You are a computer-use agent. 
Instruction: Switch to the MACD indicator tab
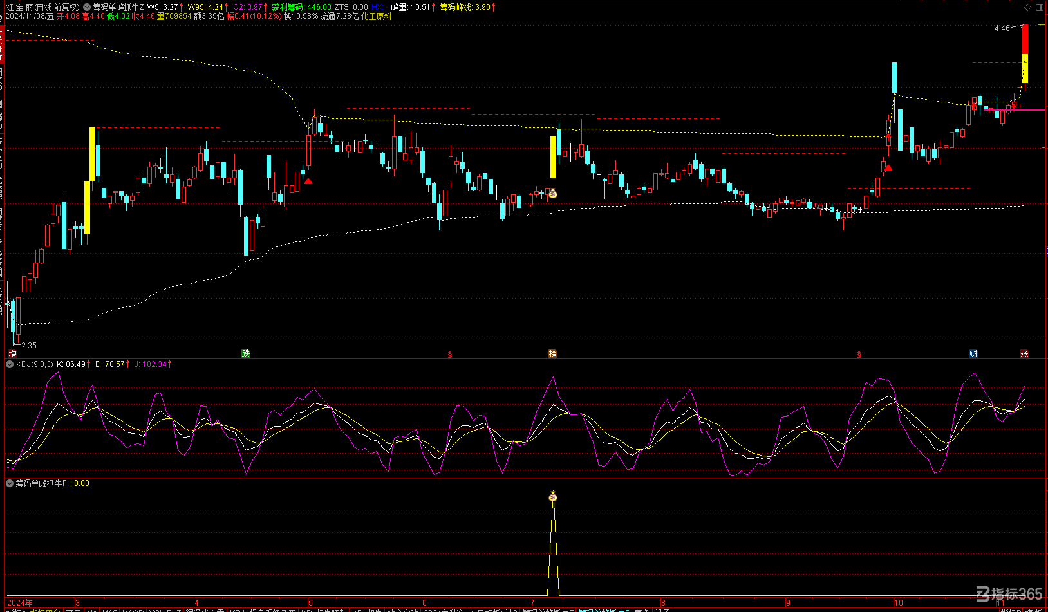click(x=133, y=610)
